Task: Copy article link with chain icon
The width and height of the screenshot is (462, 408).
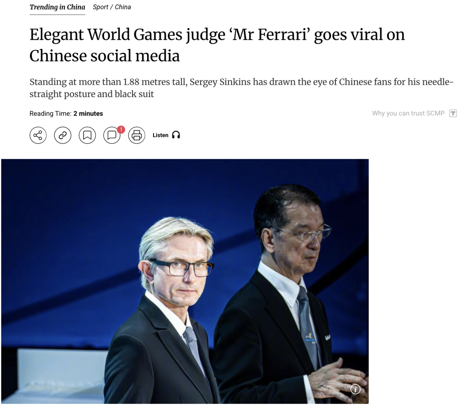Action: 63,135
